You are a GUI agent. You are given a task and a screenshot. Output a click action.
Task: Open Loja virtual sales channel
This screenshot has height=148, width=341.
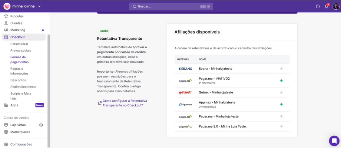(x=19, y=125)
